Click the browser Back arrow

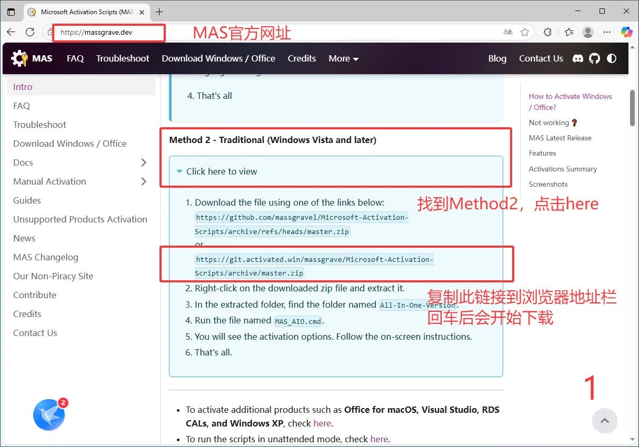[11, 32]
